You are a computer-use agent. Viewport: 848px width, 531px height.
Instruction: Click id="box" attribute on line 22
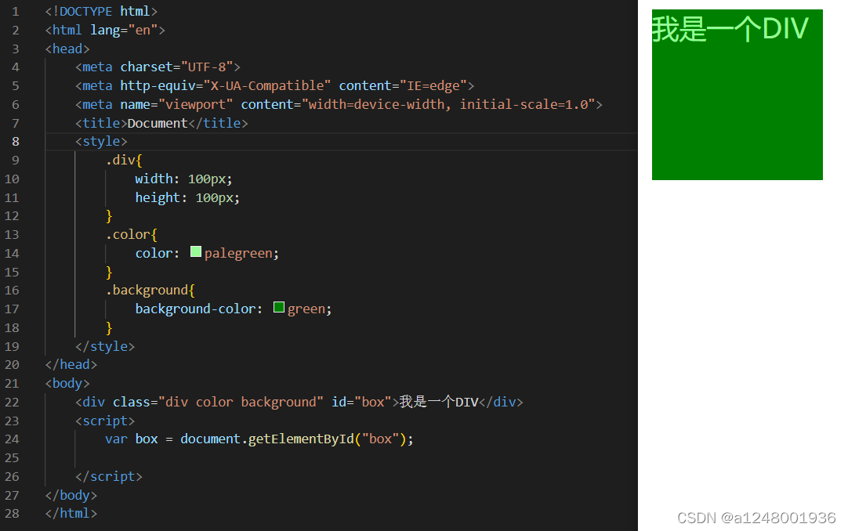[x=361, y=402]
